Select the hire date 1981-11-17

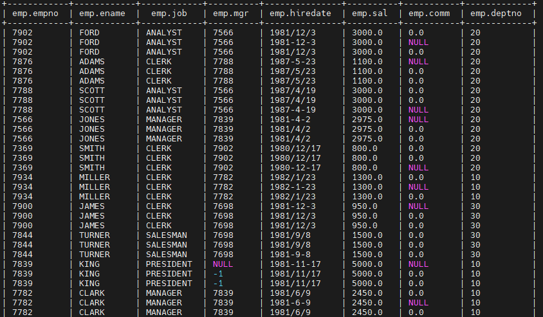(x=295, y=264)
